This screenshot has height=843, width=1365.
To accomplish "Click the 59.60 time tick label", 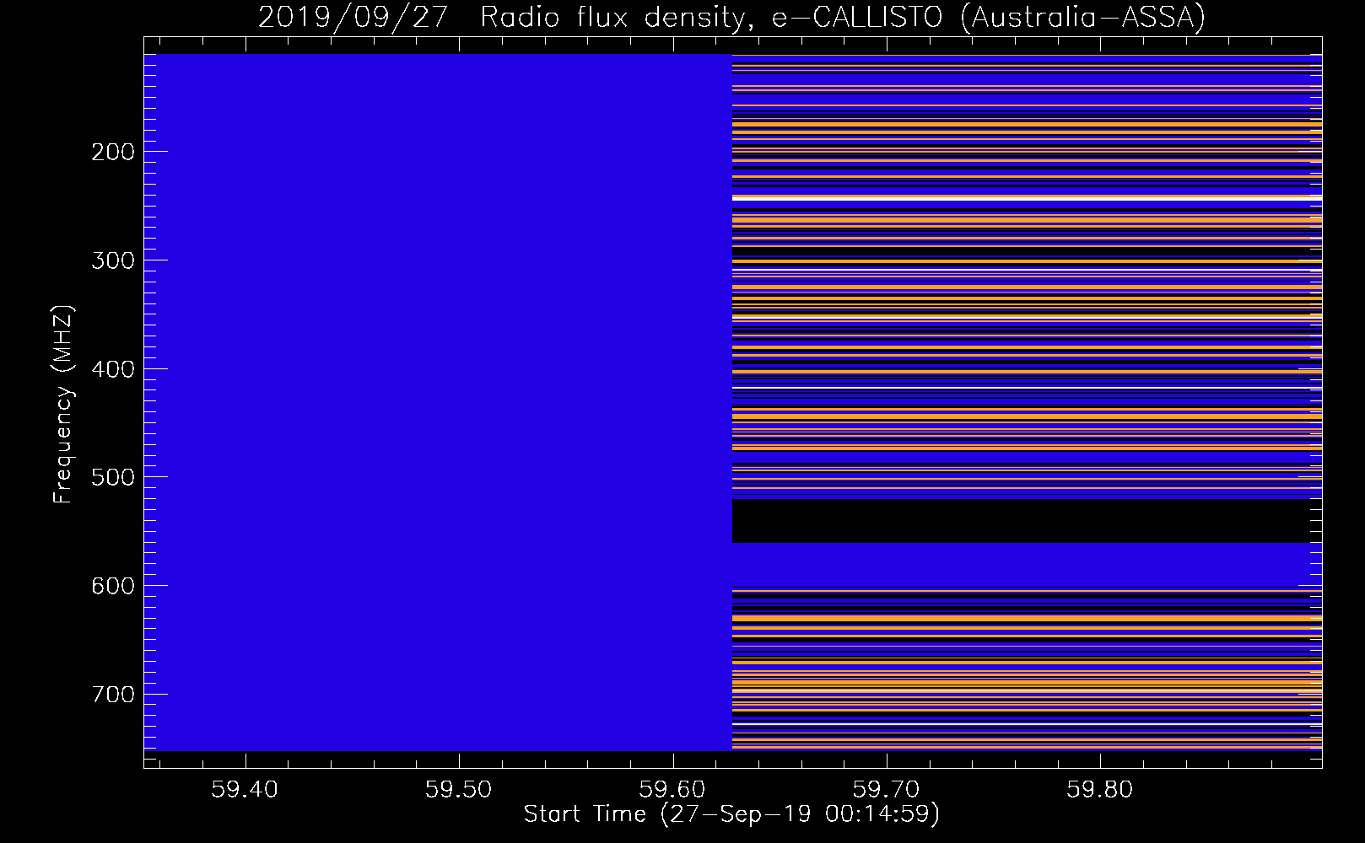I will (x=672, y=789).
